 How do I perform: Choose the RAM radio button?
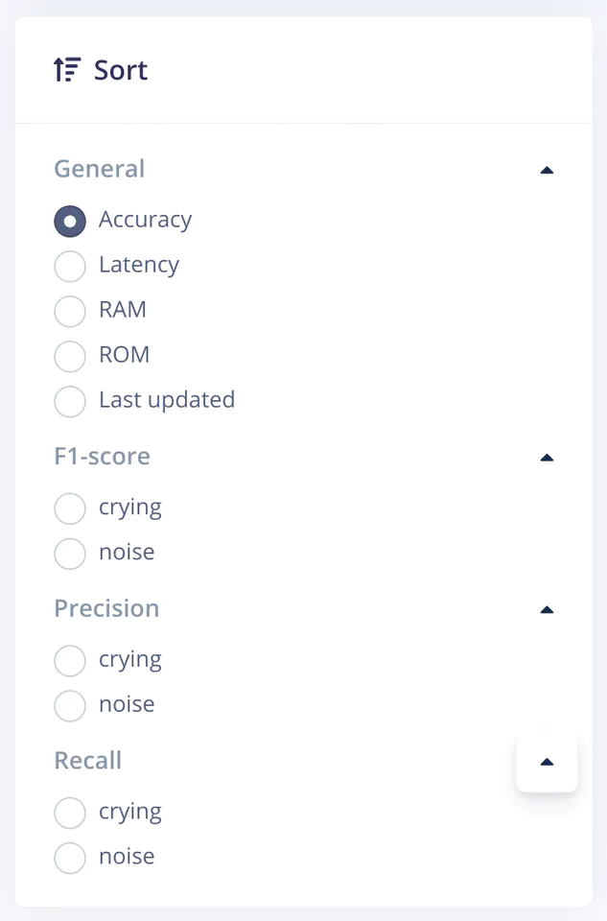[x=70, y=311]
